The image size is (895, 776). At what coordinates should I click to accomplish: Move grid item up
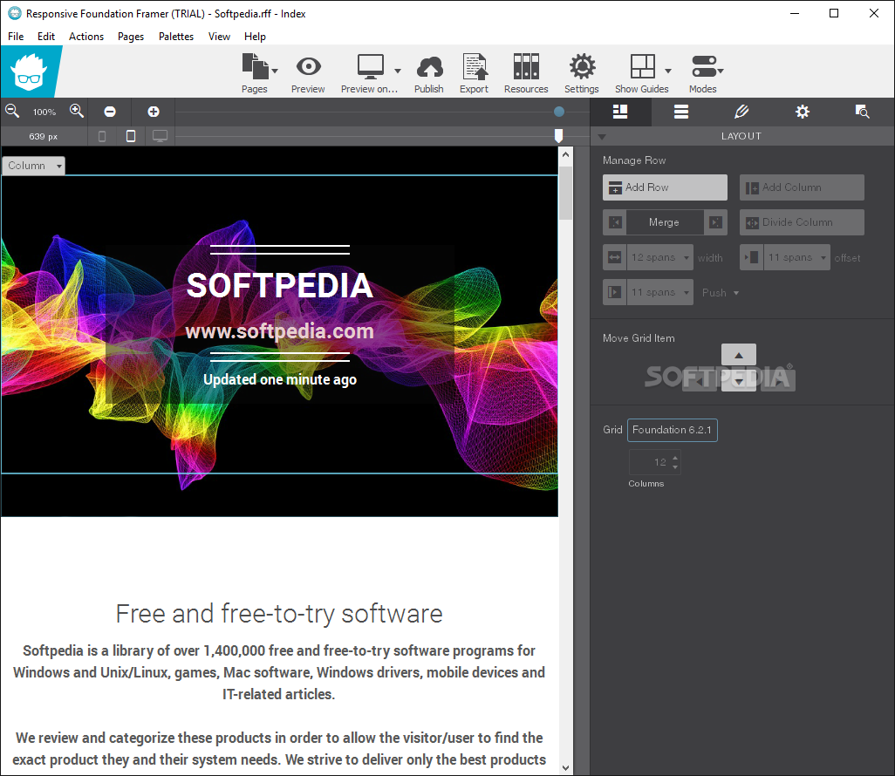click(x=739, y=355)
